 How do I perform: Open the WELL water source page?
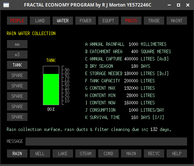40,154
